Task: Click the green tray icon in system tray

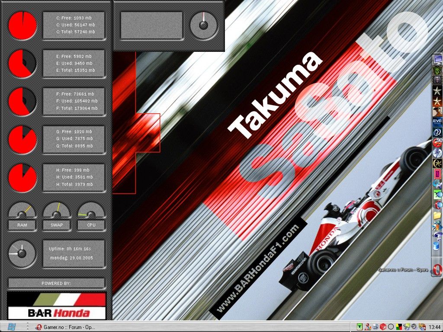Action: coord(360,327)
